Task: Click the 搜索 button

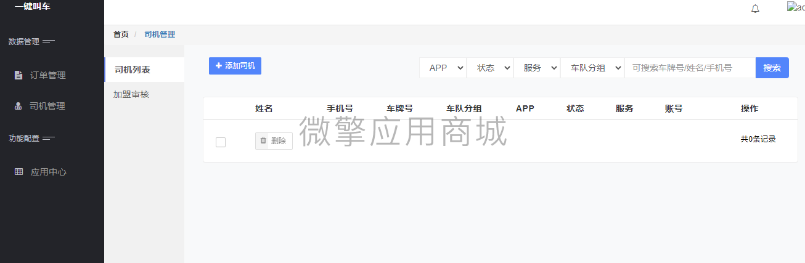Action: point(772,68)
